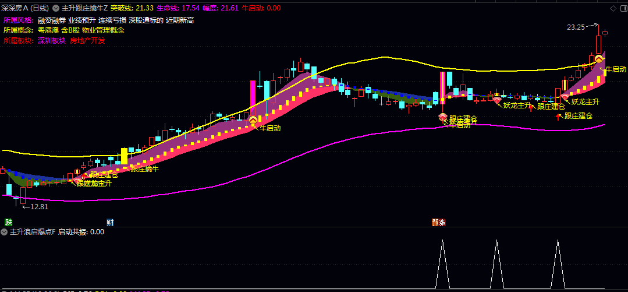Viewport: 628px width, 292px height.
Task: Click the 牛启动 label near the magenta bar
Action: [x=270, y=128]
